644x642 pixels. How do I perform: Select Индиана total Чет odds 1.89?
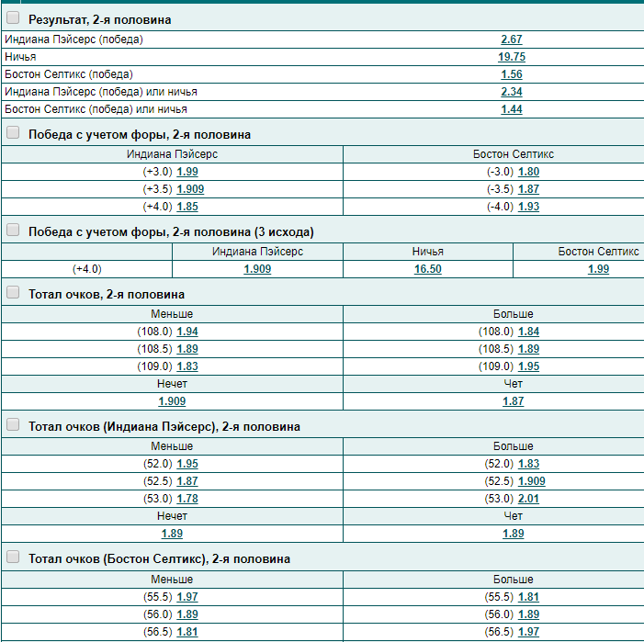coord(513,534)
